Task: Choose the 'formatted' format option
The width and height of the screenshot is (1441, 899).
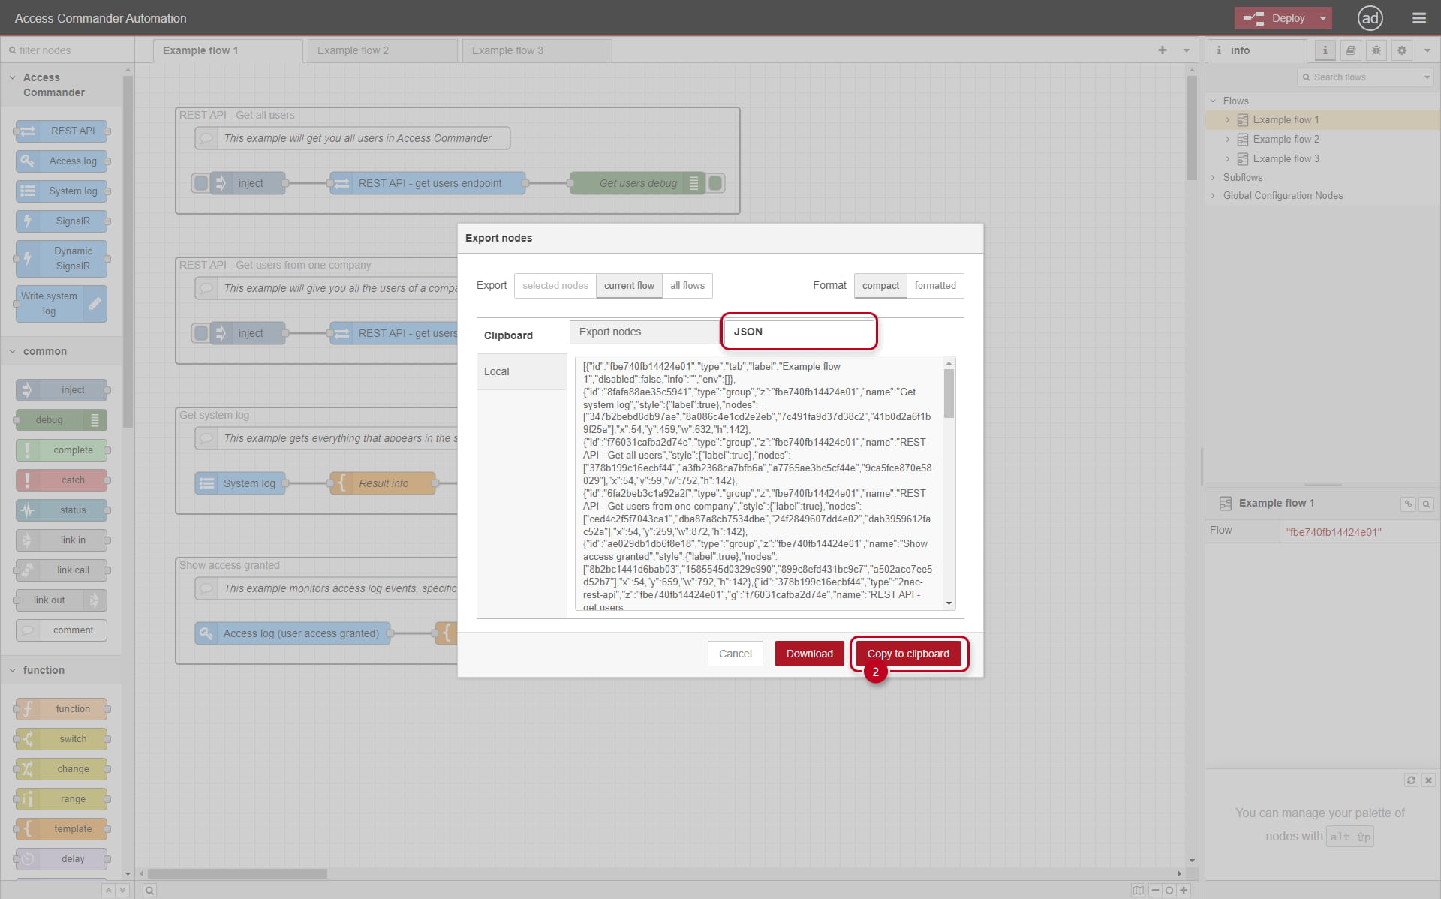Action: click(935, 285)
